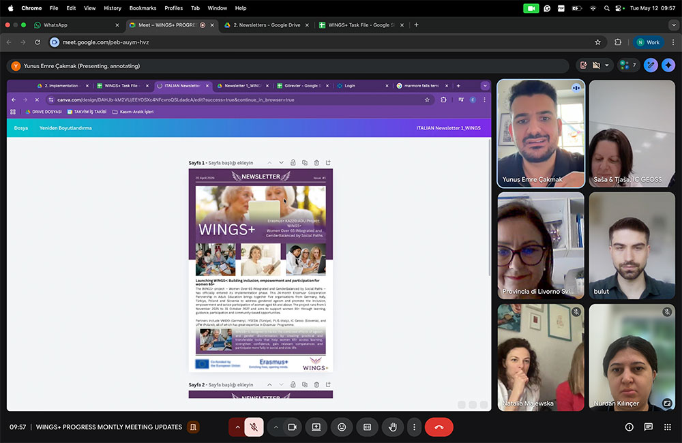Open the emoji reactions button
This screenshot has height=443, width=682.
click(342, 427)
